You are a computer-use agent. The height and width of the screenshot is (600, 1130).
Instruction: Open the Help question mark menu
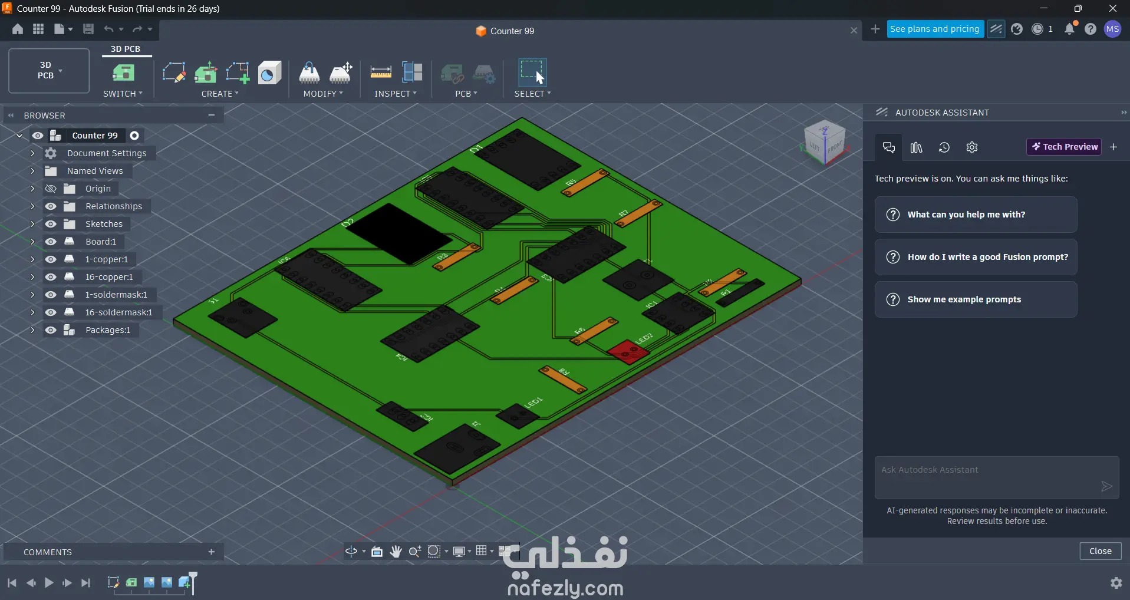click(1091, 29)
